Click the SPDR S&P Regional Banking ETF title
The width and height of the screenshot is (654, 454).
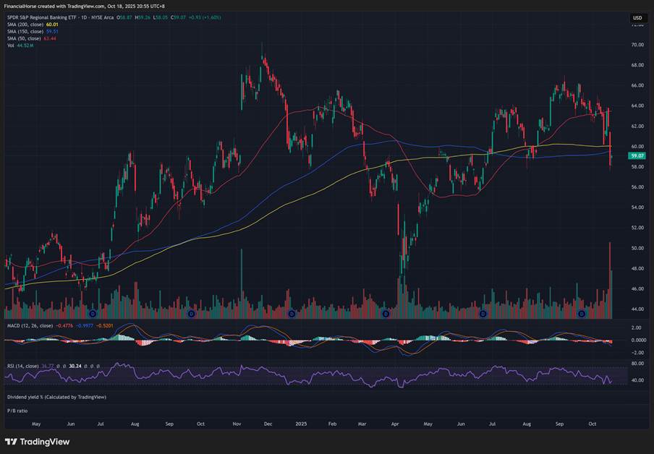pos(58,17)
